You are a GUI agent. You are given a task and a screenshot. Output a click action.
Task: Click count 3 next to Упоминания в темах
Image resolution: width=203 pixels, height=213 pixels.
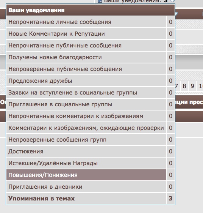[170, 199]
